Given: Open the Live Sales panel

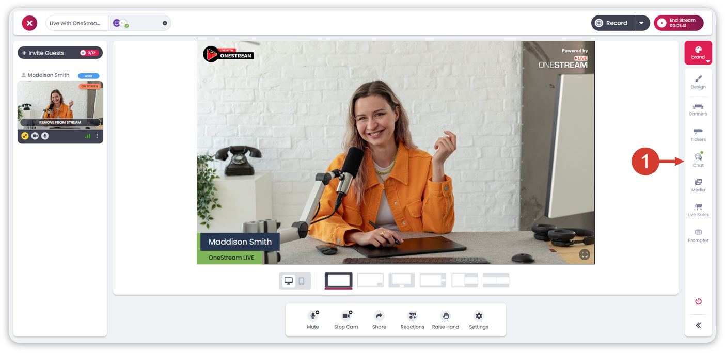Looking at the screenshot, I should (698, 210).
